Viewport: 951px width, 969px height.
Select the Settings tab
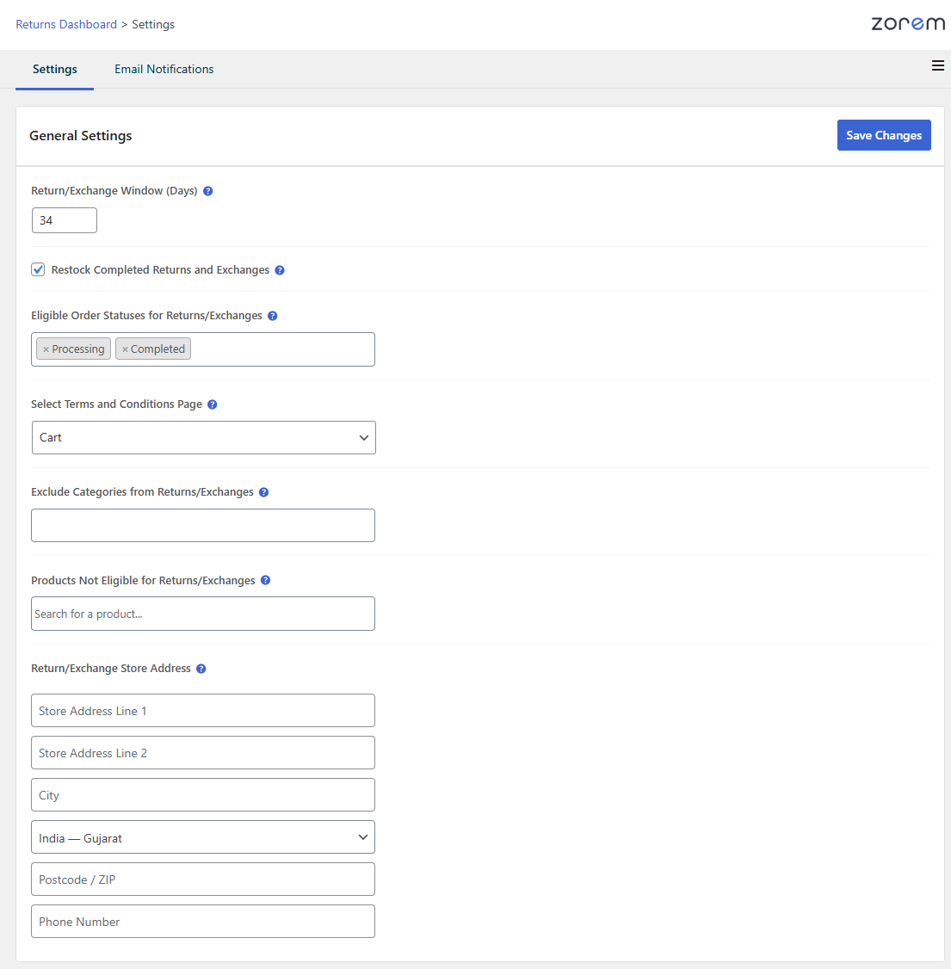coord(55,69)
